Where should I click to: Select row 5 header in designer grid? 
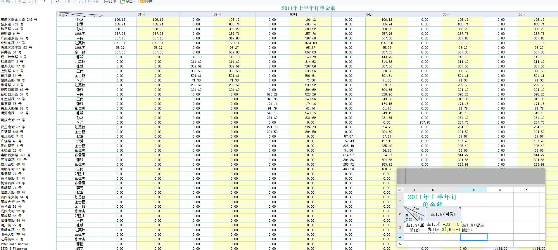(x=400, y=244)
